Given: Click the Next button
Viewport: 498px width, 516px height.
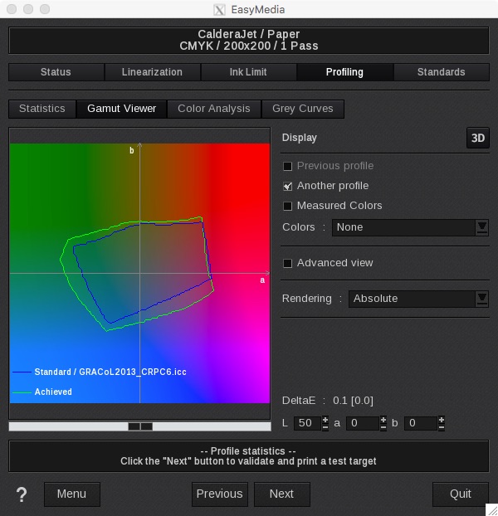Looking at the screenshot, I should point(281,494).
